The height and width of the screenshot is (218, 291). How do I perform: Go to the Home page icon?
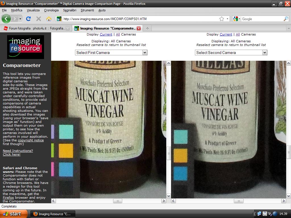49,19
